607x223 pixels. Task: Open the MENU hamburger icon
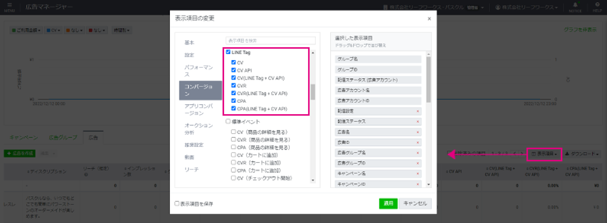tap(9, 7)
